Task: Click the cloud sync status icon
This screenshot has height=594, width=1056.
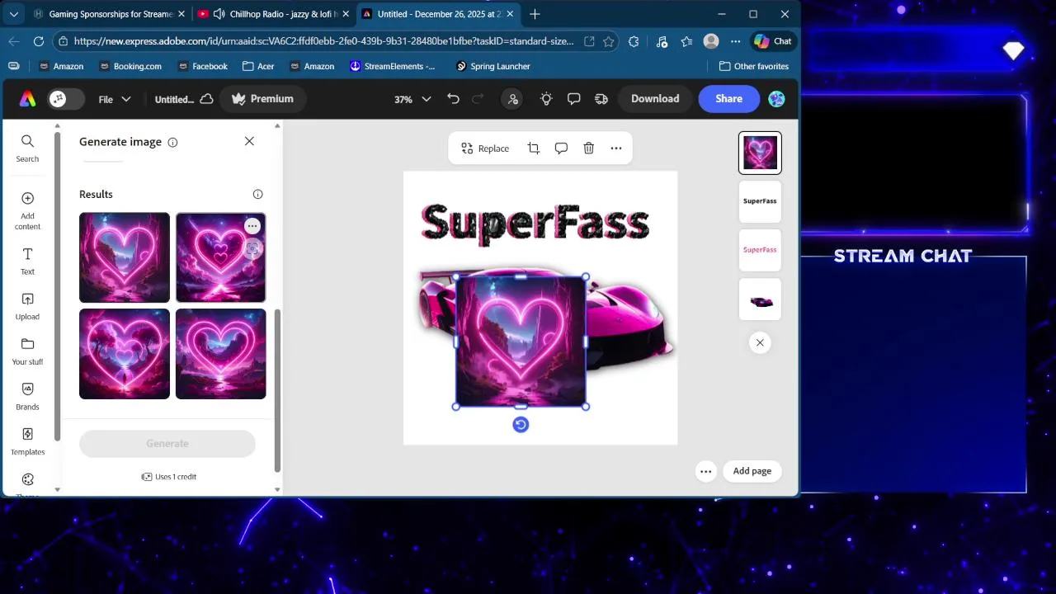Action: [x=207, y=99]
